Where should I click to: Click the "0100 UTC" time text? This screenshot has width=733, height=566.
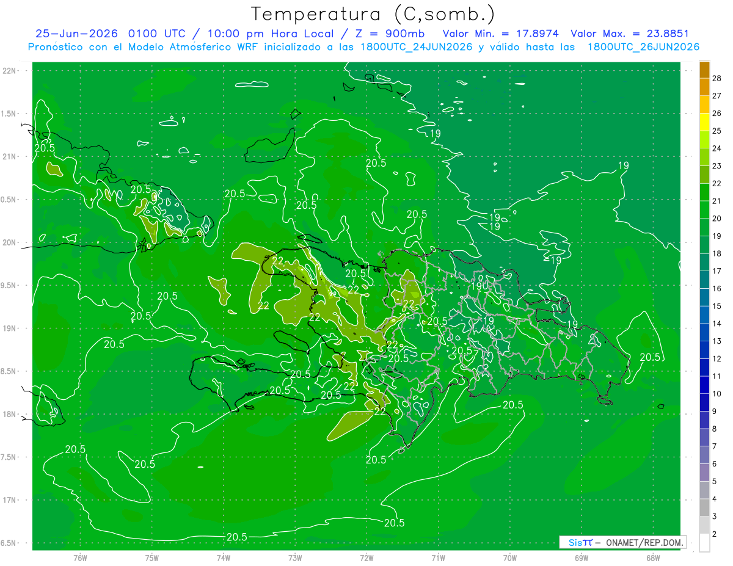tap(157, 34)
